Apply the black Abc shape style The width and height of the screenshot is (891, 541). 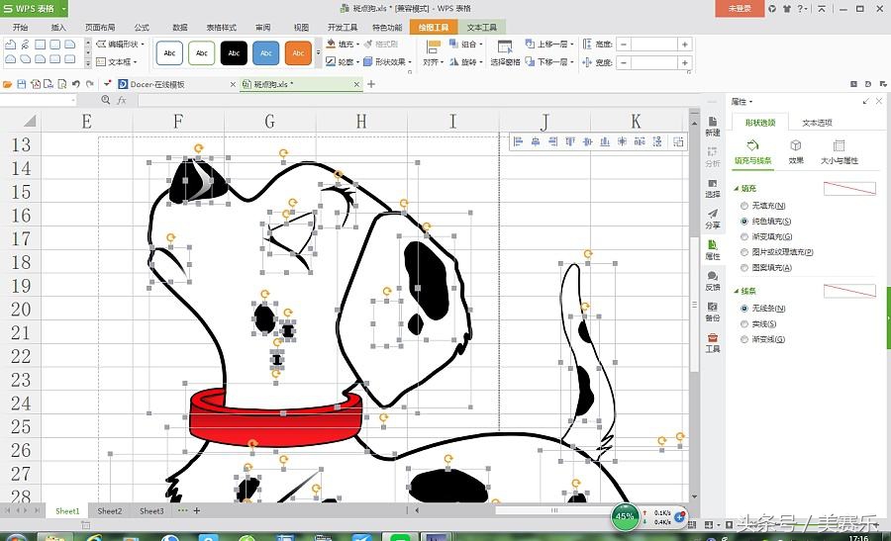(x=234, y=52)
